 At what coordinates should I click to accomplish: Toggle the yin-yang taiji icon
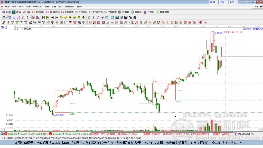tap(201, 23)
